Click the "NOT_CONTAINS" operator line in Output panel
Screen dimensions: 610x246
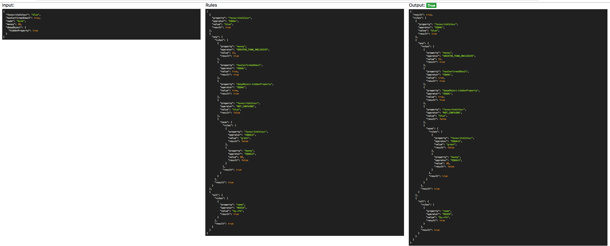[444, 113]
